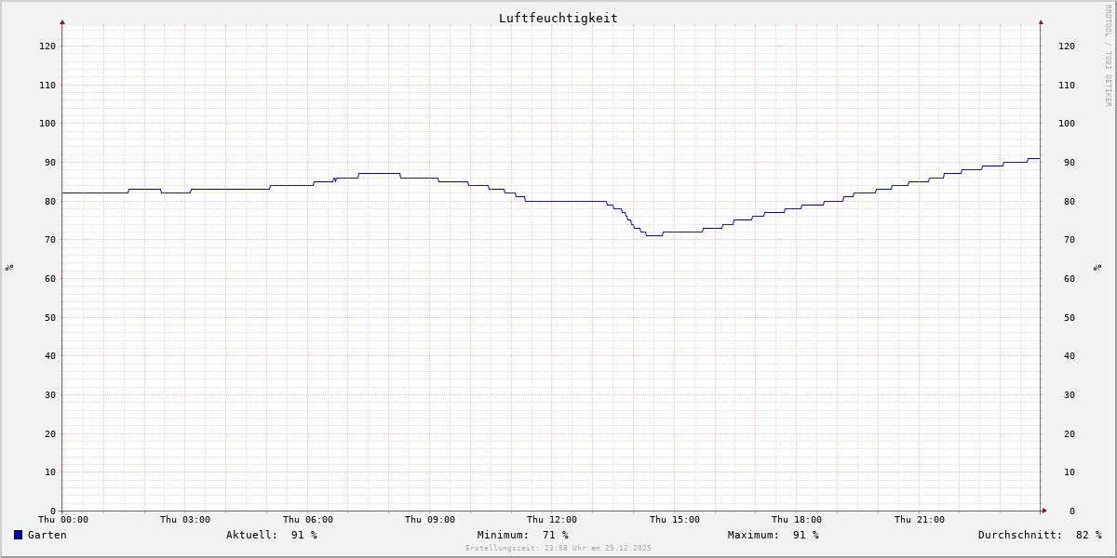This screenshot has height=558, width=1117.
Task: Click the arrow atop the left y-axis
Action: 62,21
